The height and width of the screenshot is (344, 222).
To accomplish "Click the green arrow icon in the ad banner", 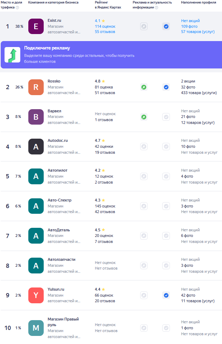I will coord(12,55).
